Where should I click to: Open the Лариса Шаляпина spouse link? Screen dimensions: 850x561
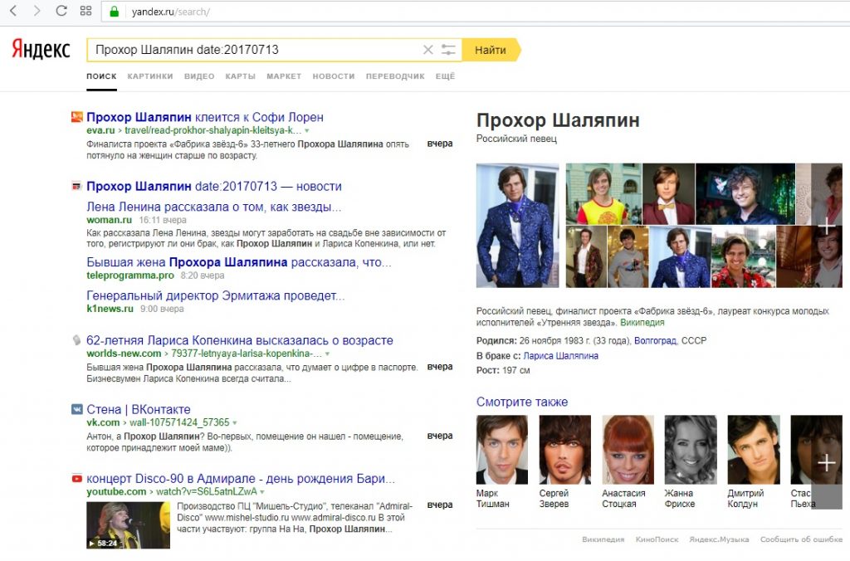(560, 355)
